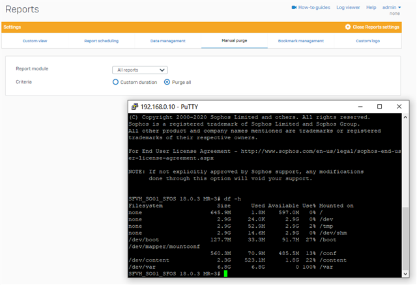Click the '100%' usage value for /var

coord(309,267)
